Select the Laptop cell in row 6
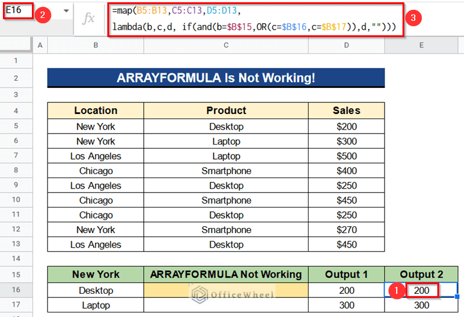 tap(226, 141)
